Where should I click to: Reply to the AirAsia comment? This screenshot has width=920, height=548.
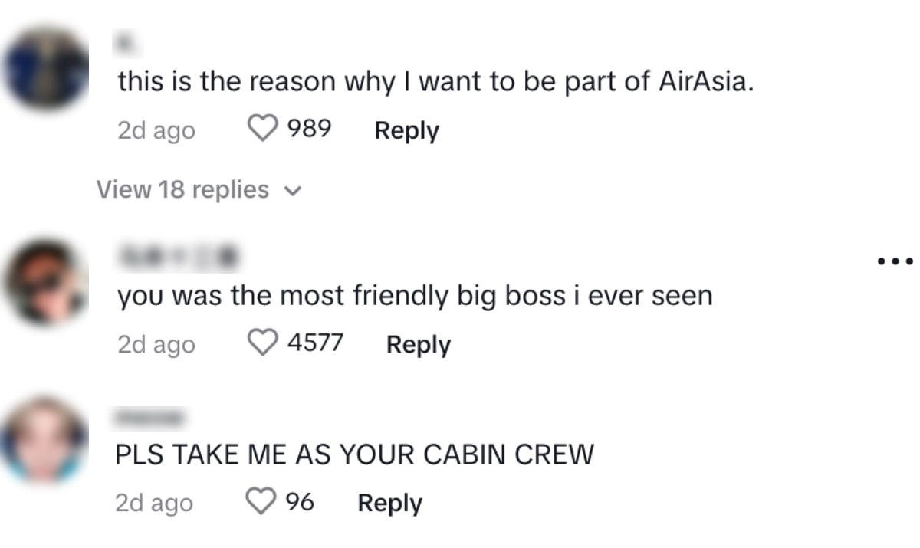click(x=406, y=130)
